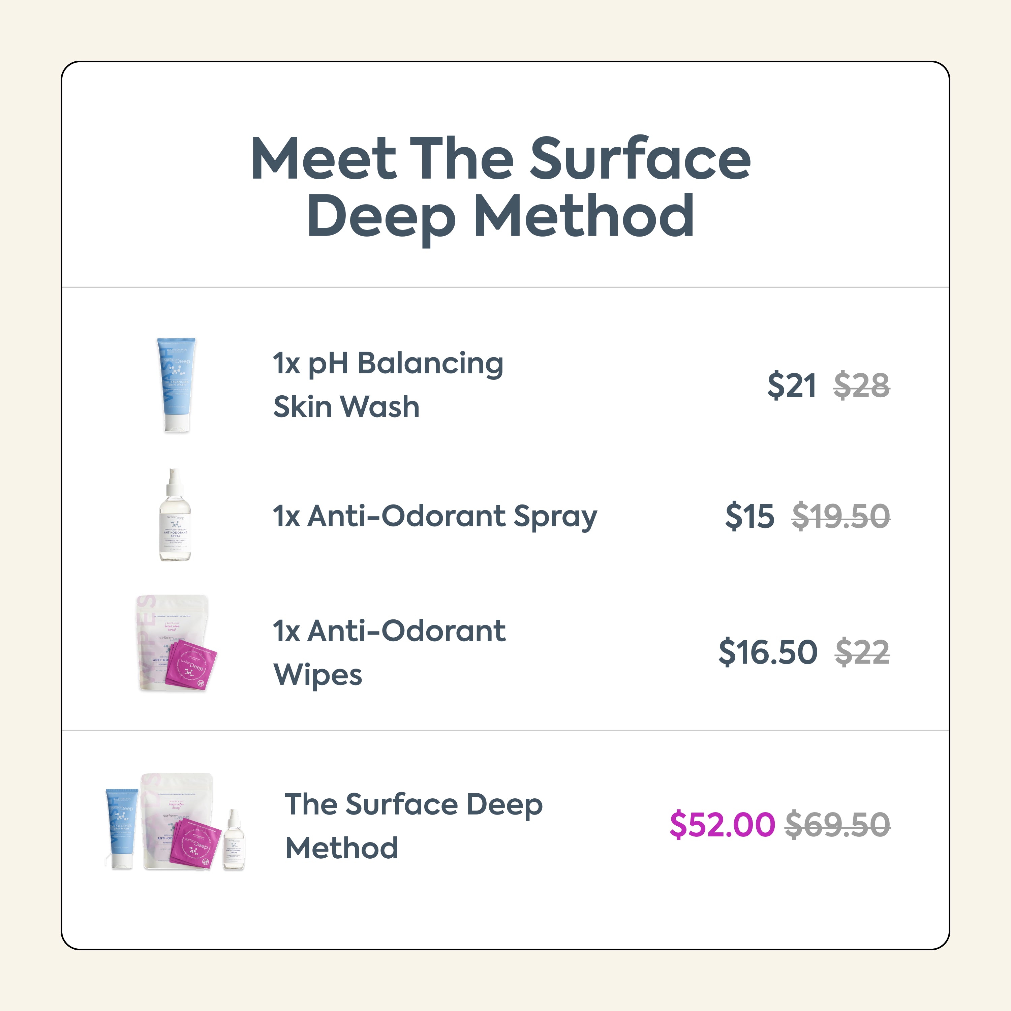Open the "1x Anti-Odorant Wipes" product name
Viewport: 1011px width, 1011px height.
(389, 652)
